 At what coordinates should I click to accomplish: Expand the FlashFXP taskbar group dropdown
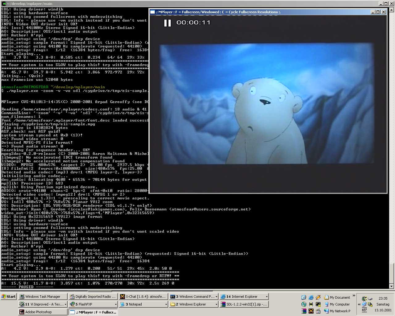click(116, 304)
